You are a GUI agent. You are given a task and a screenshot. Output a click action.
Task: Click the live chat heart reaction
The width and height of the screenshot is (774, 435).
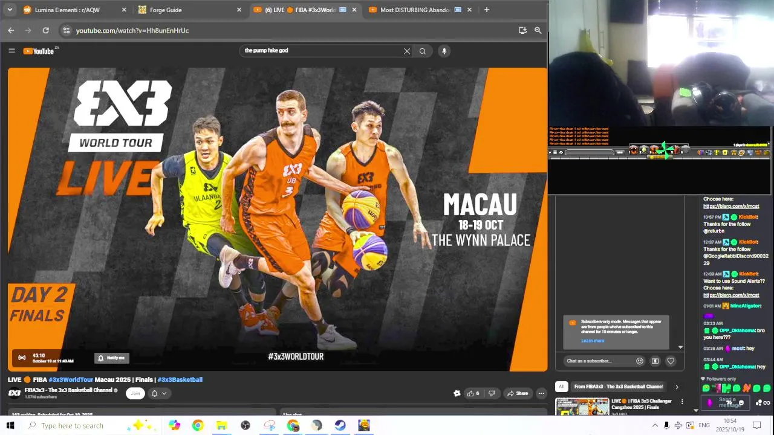click(x=671, y=361)
